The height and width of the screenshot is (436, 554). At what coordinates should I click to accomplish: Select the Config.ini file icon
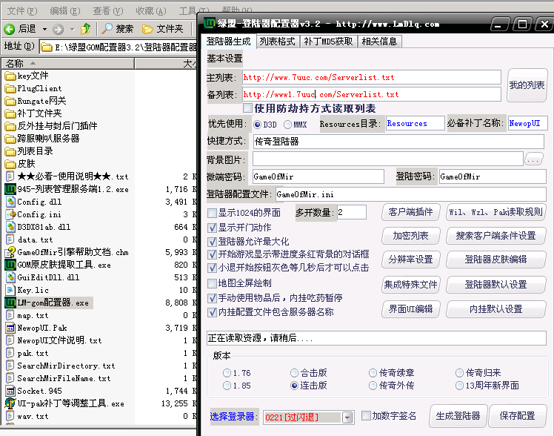click(10, 214)
